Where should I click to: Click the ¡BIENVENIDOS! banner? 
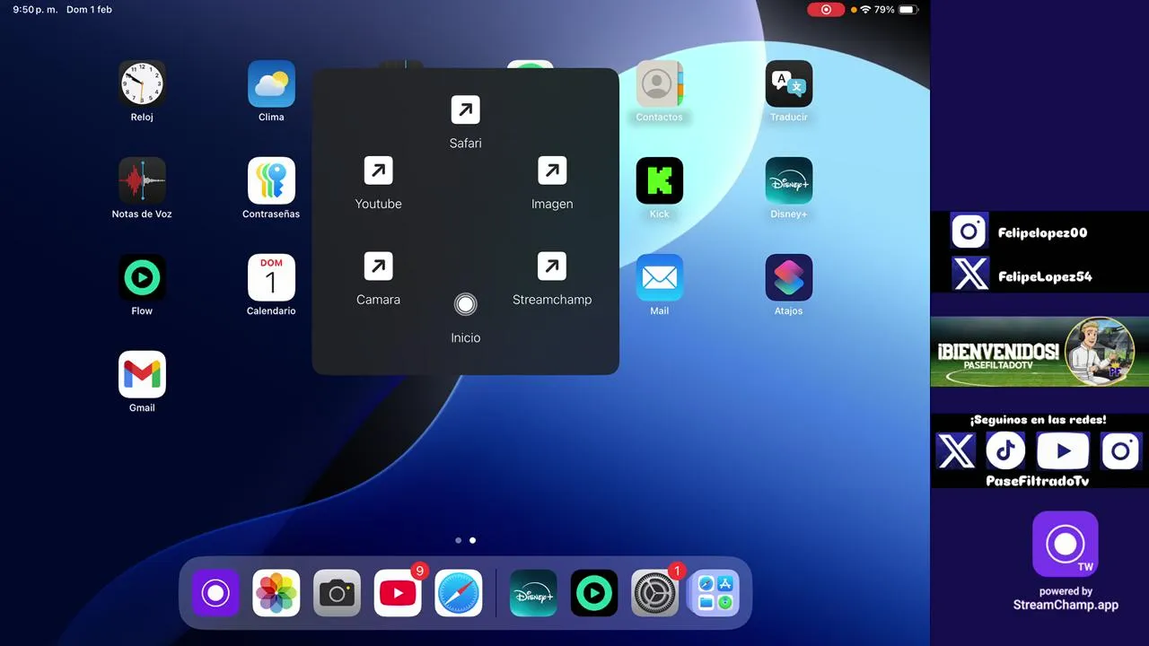1039,352
